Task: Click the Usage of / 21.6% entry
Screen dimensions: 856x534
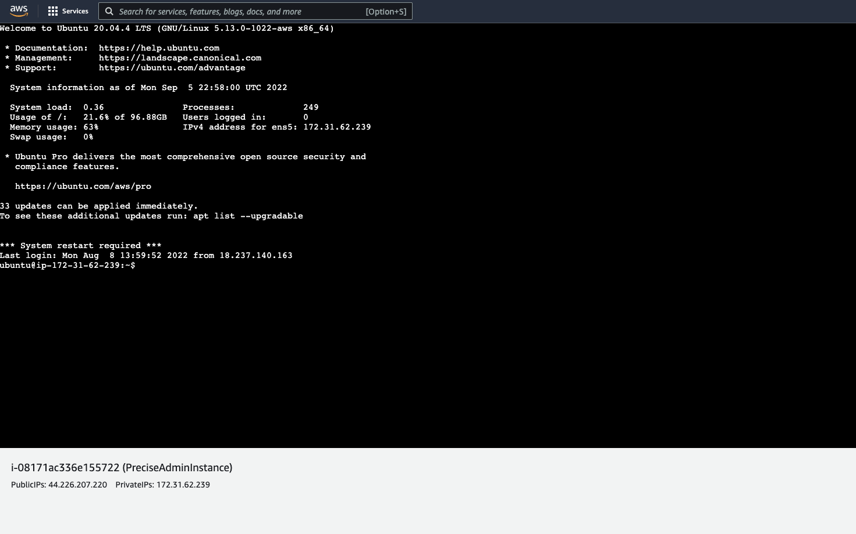Action: tap(88, 117)
